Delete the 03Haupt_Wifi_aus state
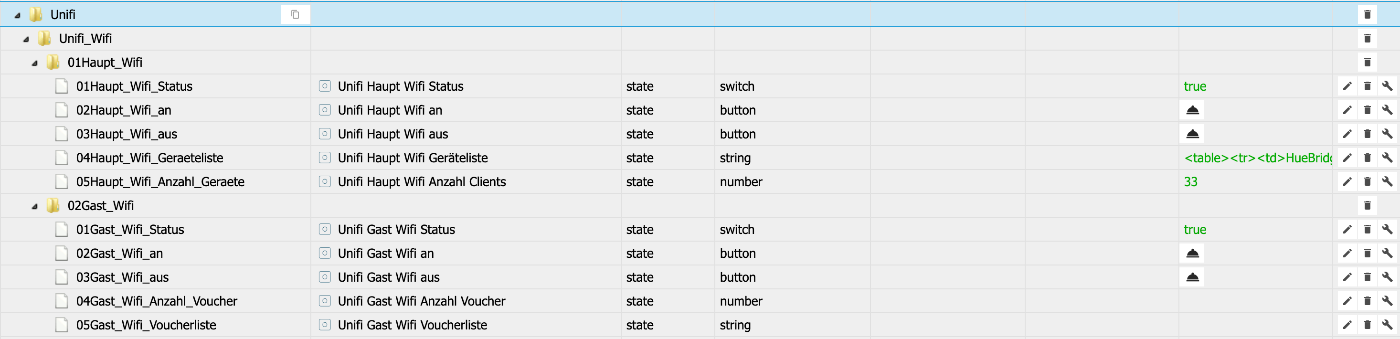The image size is (1400, 339). tap(1368, 134)
